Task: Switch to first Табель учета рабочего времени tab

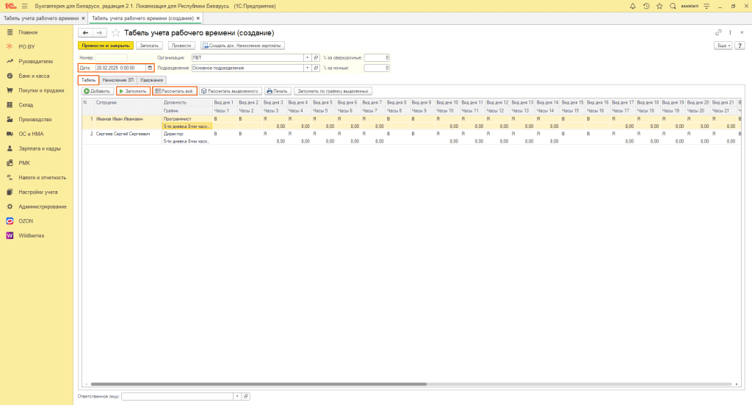Action: coord(41,18)
